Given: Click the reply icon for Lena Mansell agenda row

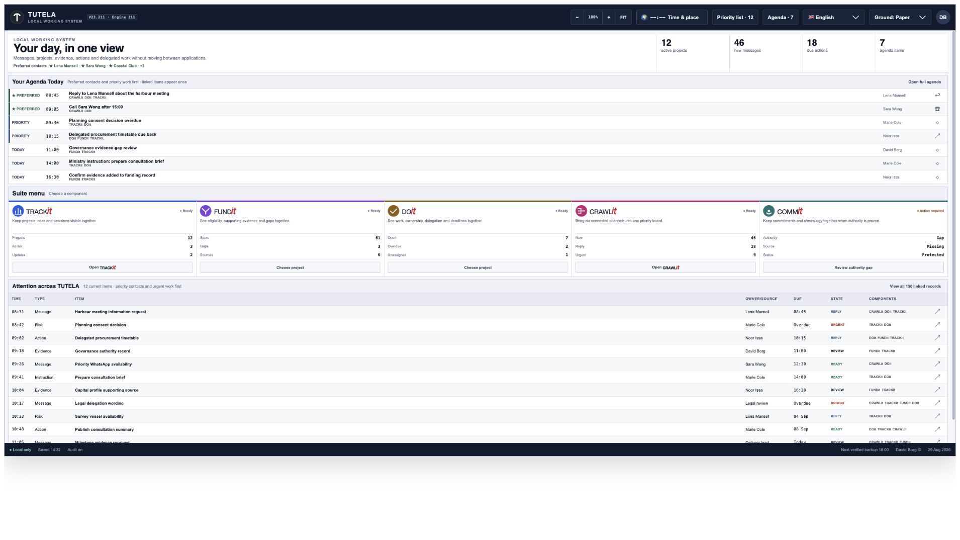Looking at the screenshot, I should click(937, 95).
